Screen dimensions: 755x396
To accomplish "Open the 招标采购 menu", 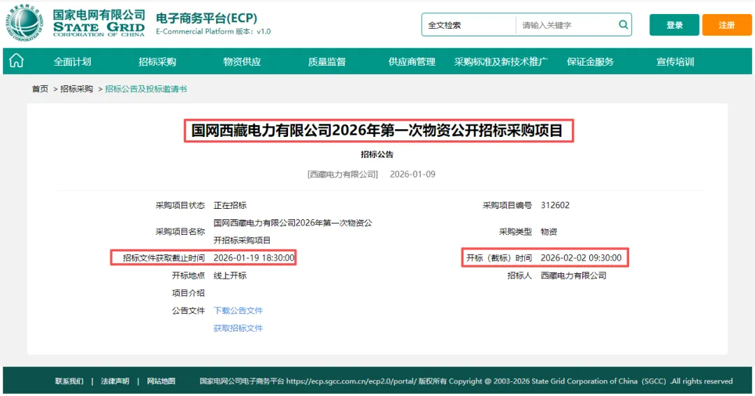I will [x=157, y=61].
